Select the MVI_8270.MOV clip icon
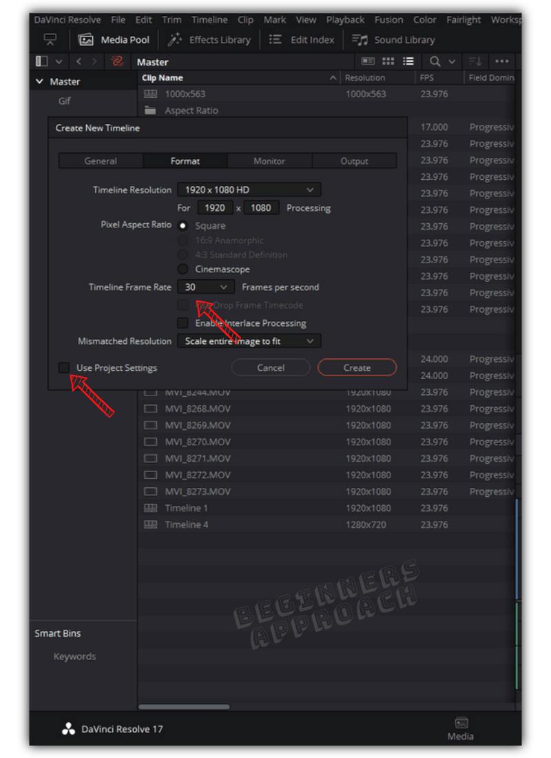The height and width of the screenshot is (758, 551). [151, 442]
